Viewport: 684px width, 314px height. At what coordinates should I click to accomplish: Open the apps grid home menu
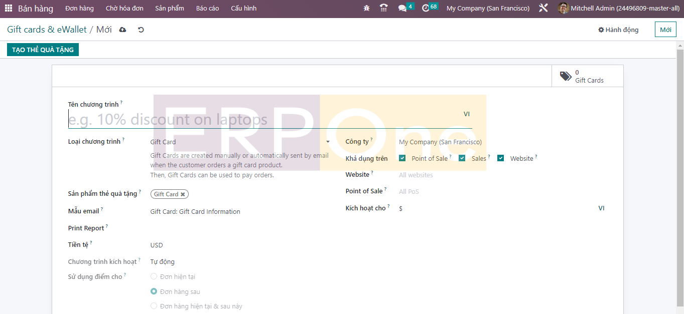pos(9,9)
